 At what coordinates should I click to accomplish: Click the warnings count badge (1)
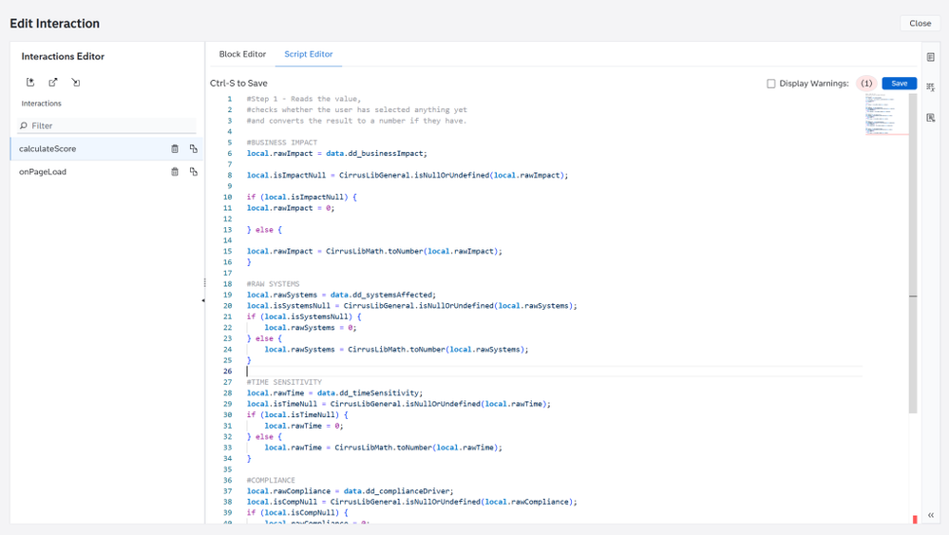point(866,84)
